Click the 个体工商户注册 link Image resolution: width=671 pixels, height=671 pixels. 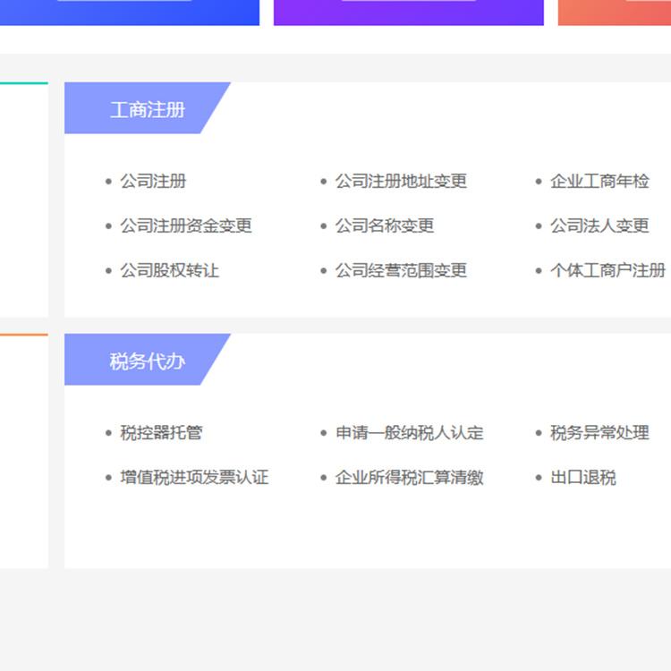point(607,271)
